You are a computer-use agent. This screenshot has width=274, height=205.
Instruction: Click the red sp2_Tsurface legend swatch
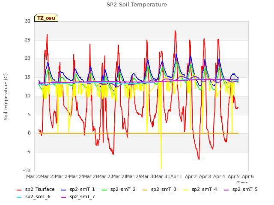click(19, 190)
